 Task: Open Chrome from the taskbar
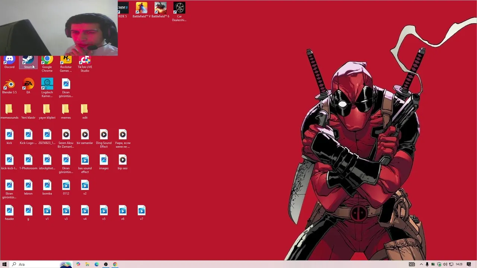pos(115,264)
